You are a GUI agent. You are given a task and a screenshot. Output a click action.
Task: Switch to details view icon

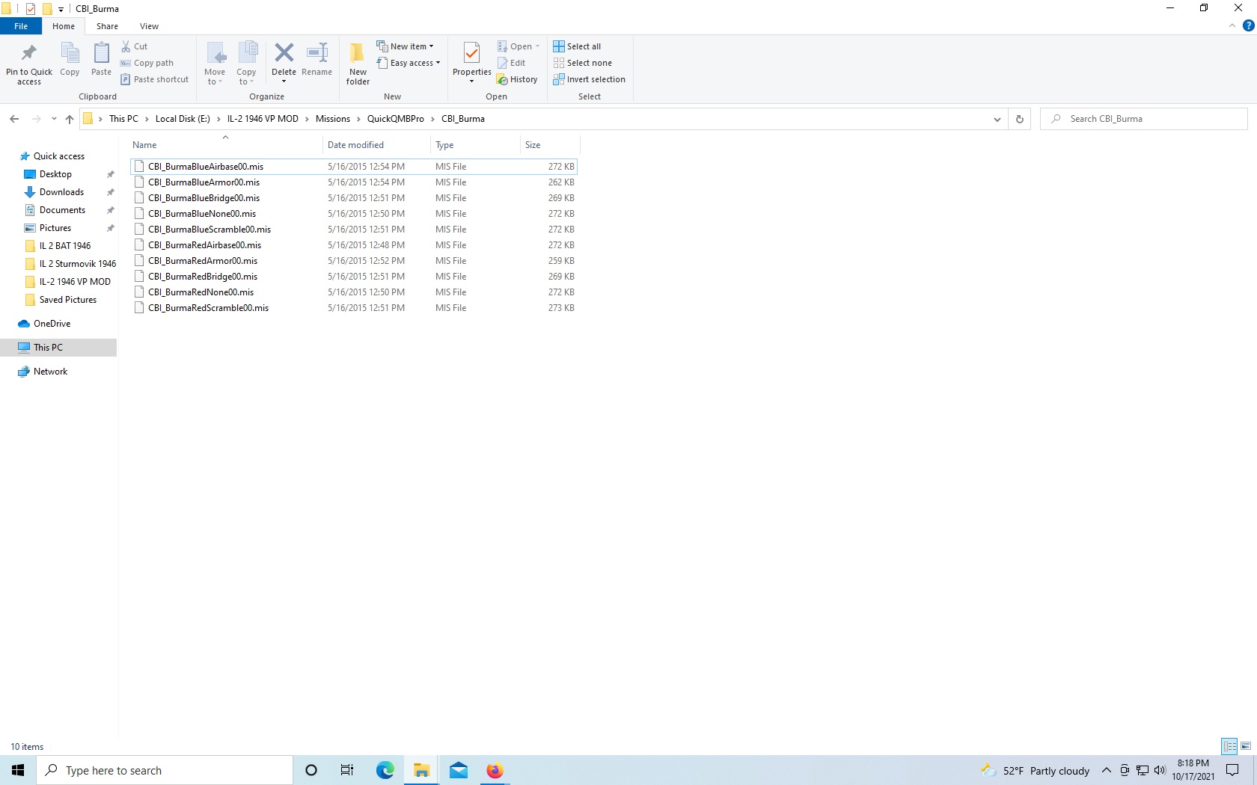(x=1229, y=746)
